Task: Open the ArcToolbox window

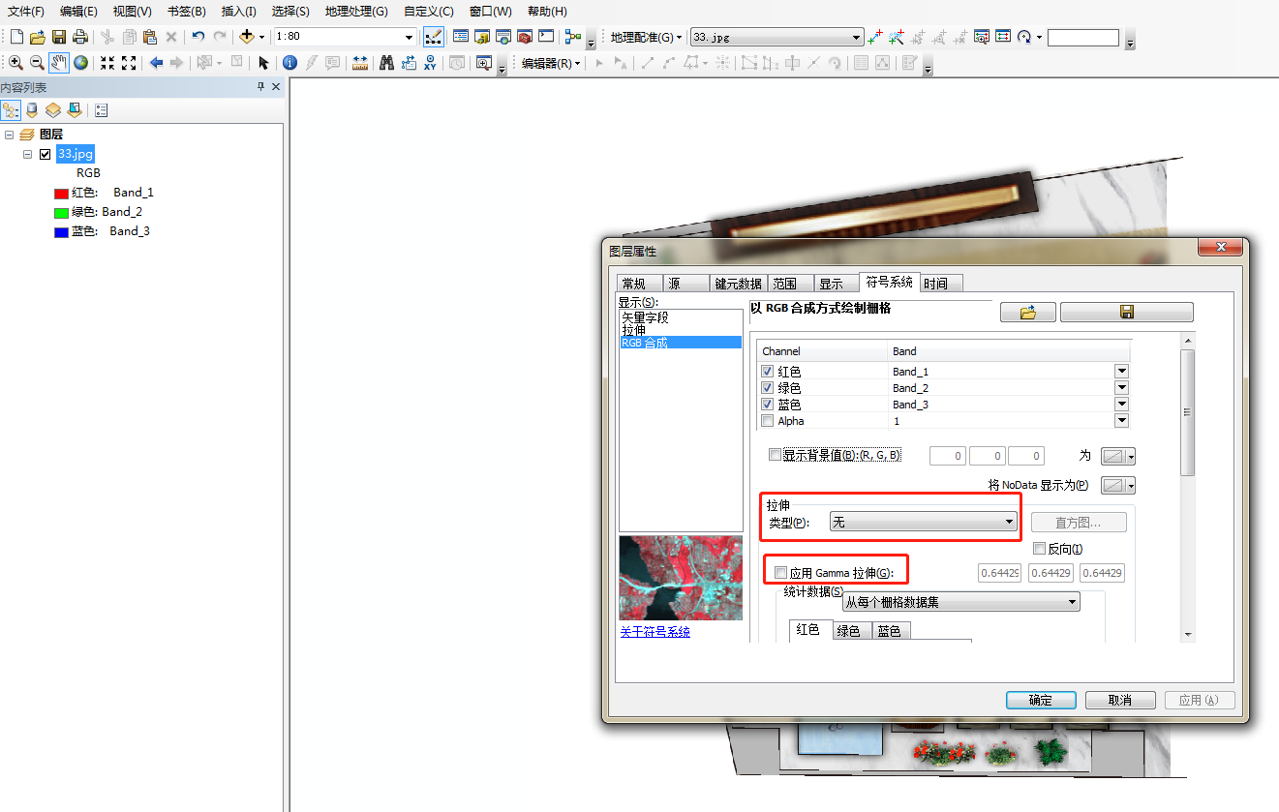Action: point(523,36)
